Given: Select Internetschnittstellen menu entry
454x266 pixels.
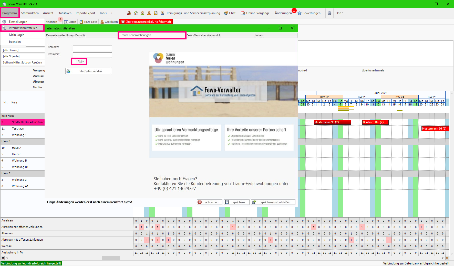Looking at the screenshot, I should (23, 28).
